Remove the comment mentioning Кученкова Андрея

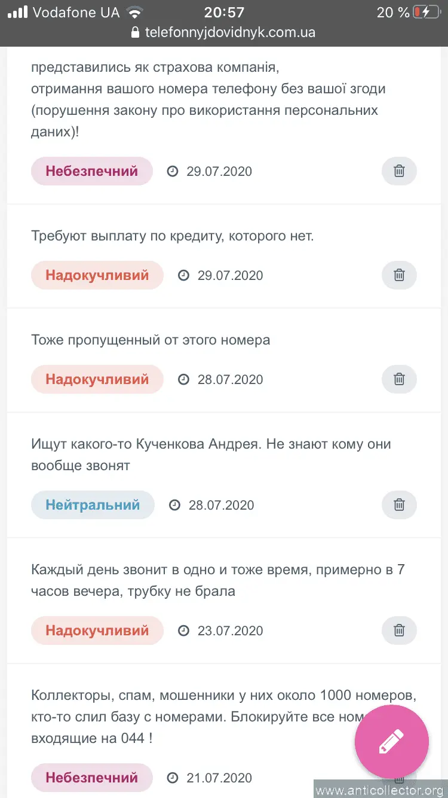point(399,505)
